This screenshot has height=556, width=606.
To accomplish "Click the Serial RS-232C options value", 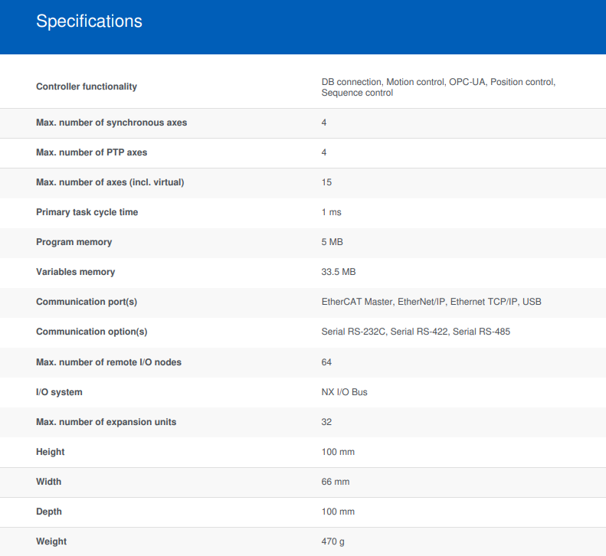I will (416, 332).
